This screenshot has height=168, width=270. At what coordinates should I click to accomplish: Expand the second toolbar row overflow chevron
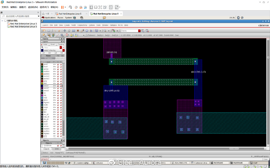84,35
